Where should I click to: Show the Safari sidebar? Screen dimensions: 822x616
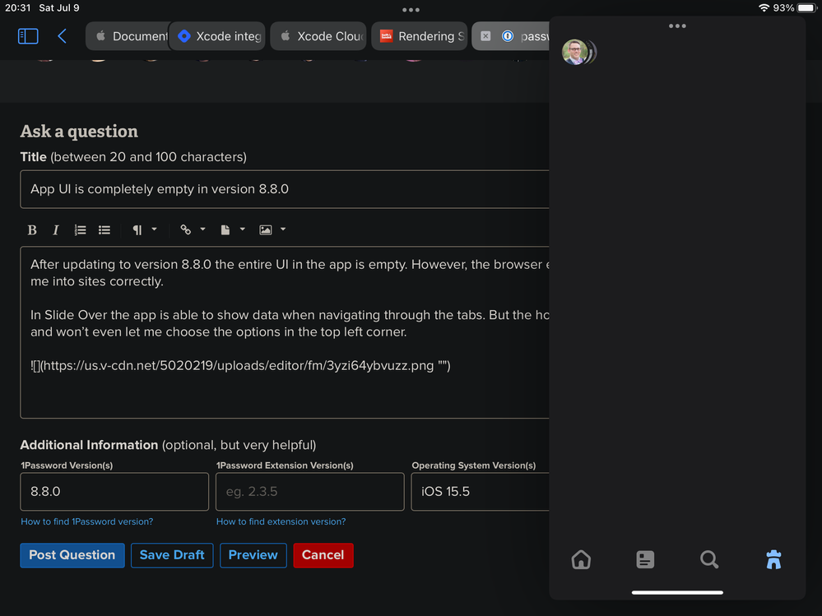[x=28, y=36]
